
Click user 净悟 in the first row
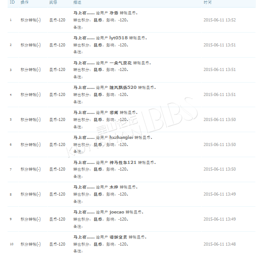click(x=114, y=13)
